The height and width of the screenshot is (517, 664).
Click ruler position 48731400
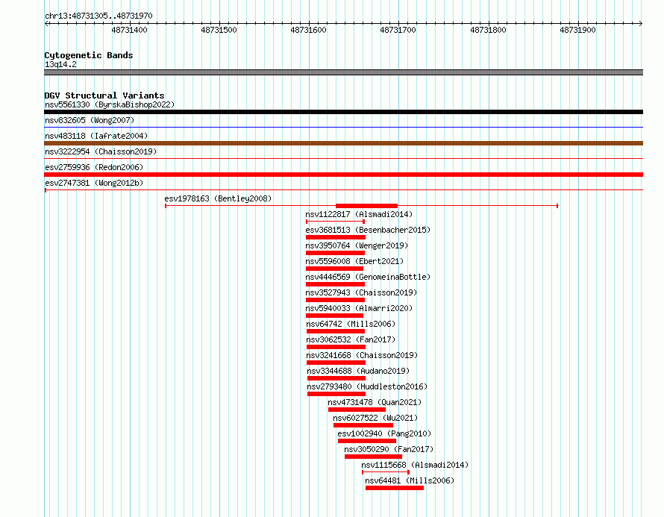point(130,30)
